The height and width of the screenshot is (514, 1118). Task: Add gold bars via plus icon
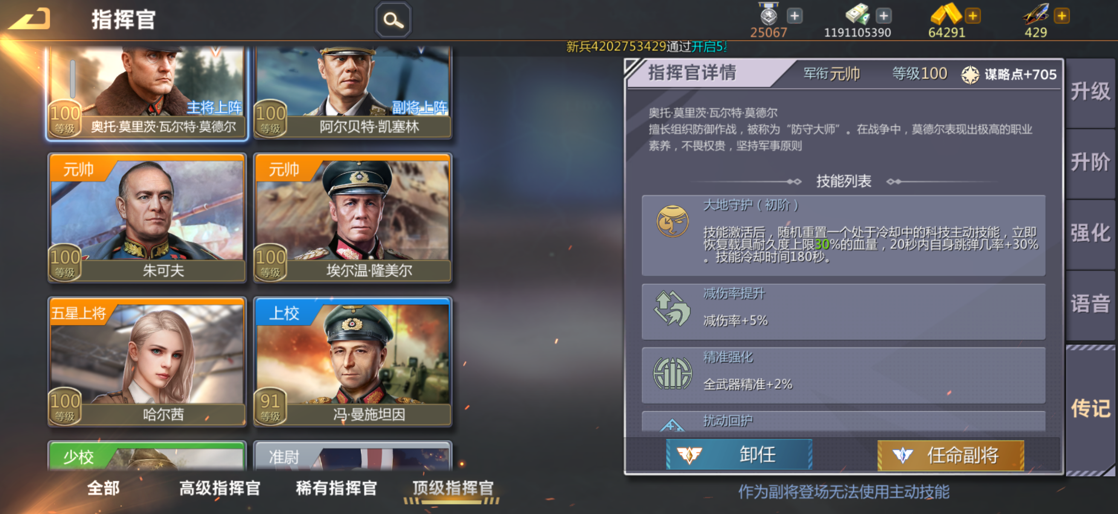[973, 16]
